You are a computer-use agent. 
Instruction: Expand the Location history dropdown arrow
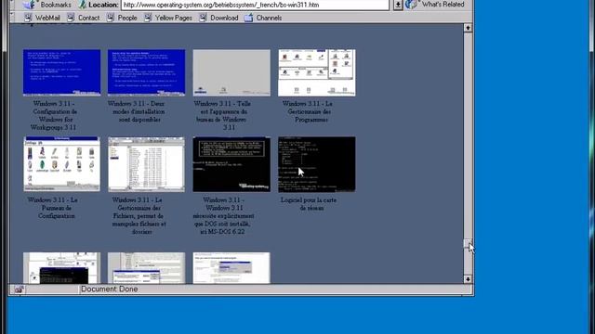click(x=397, y=5)
